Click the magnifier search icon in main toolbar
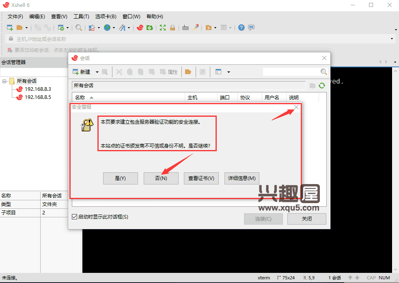This screenshot has height=283, width=399. pos(79,28)
